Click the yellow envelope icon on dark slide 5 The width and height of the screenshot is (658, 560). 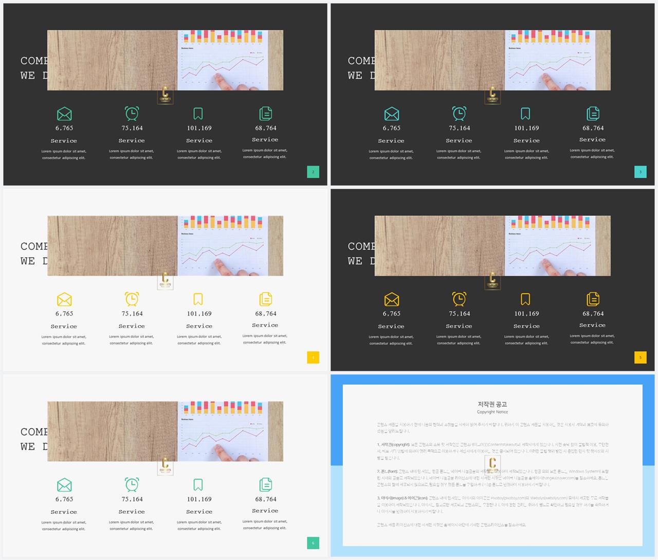[392, 299]
